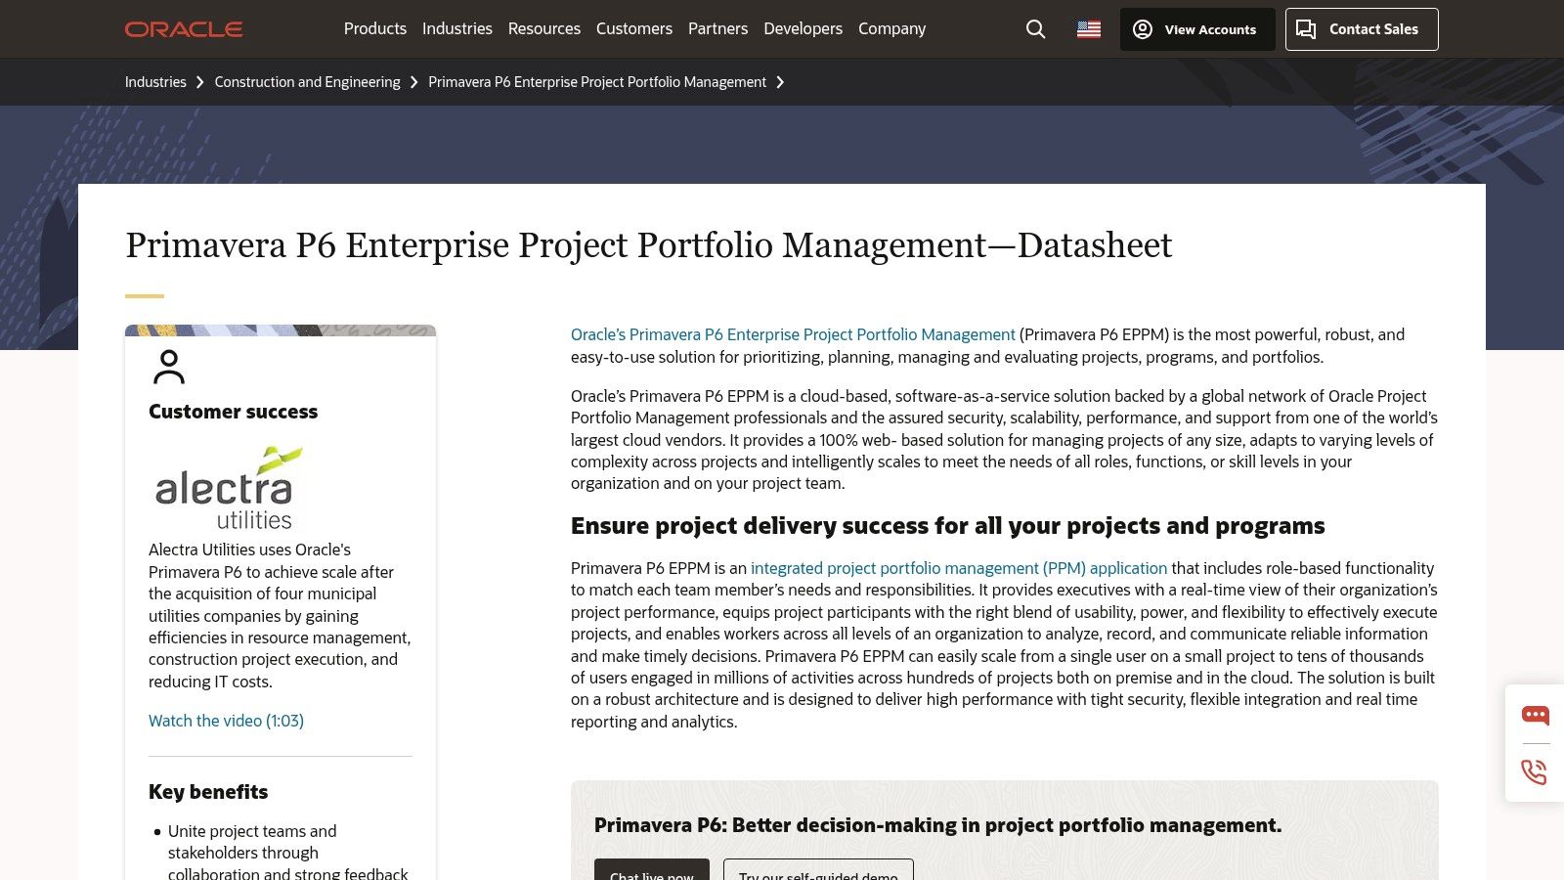
Task: Open the live chat icon on the right edge
Action: pos(1535,715)
